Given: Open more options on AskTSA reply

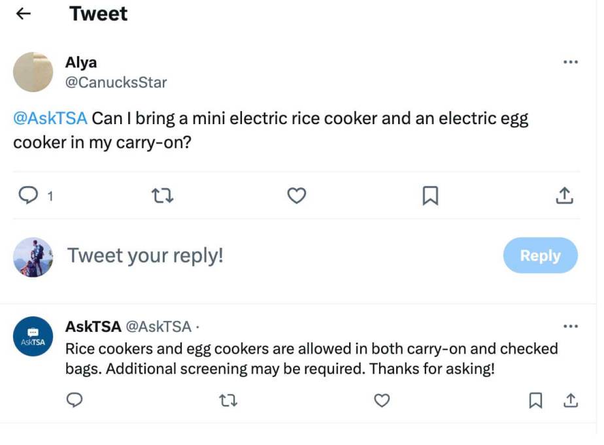Looking at the screenshot, I should pos(570,326).
